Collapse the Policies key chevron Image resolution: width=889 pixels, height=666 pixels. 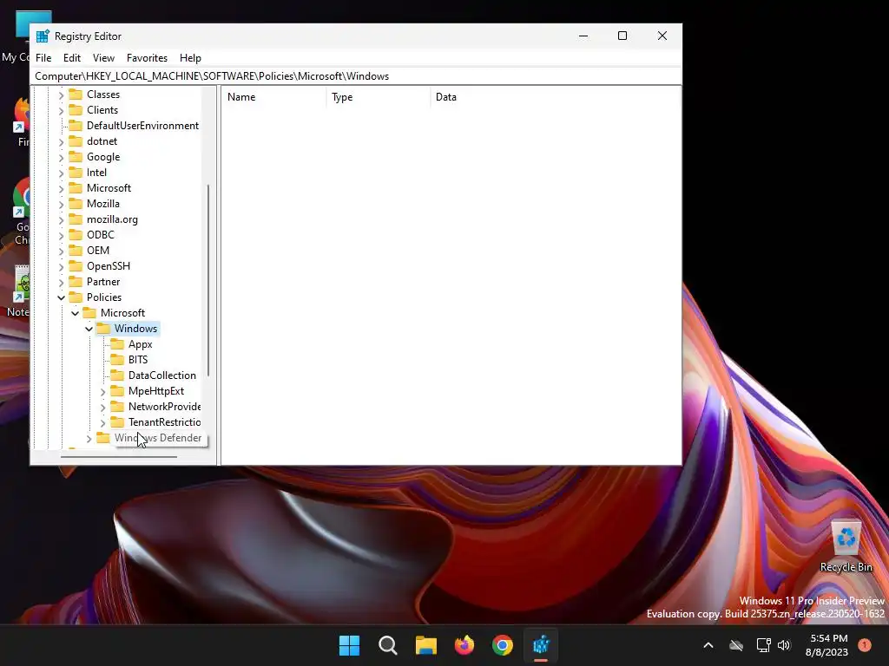pos(62,297)
